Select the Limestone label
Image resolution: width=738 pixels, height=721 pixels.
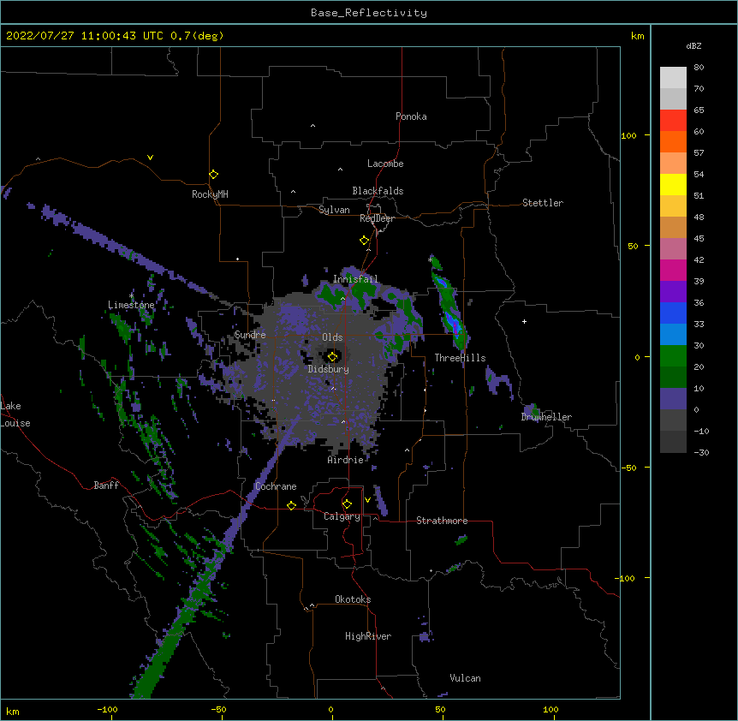(131, 305)
